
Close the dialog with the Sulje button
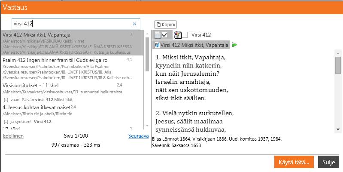[x=328, y=162]
